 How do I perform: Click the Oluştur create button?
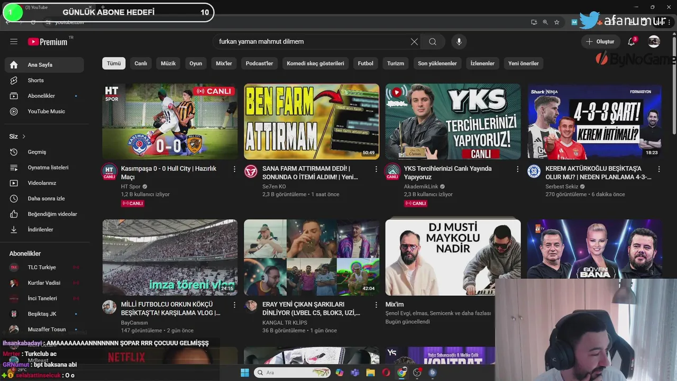pyautogui.click(x=600, y=42)
